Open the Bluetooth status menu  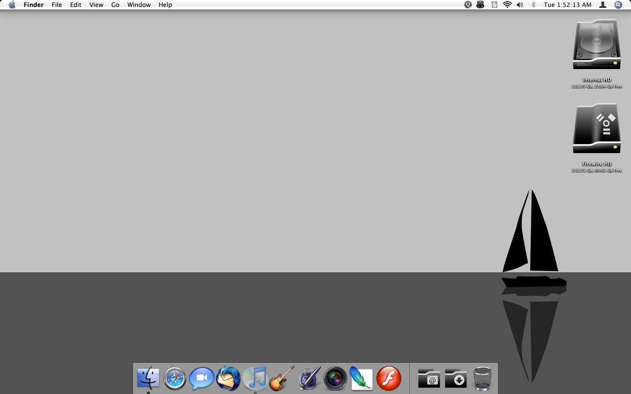click(533, 5)
